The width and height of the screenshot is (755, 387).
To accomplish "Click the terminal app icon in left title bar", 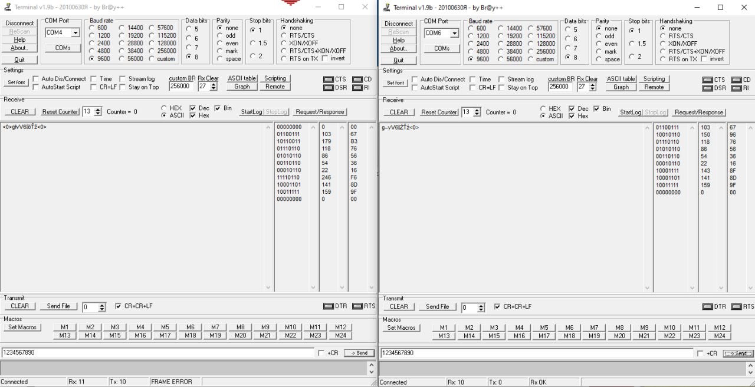I will pyautogui.click(x=6, y=7).
